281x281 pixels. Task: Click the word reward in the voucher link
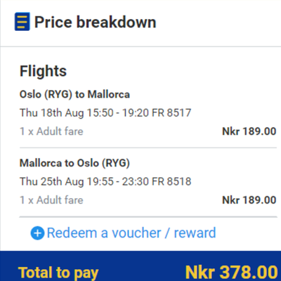pyautogui.click(x=195, y=233)
